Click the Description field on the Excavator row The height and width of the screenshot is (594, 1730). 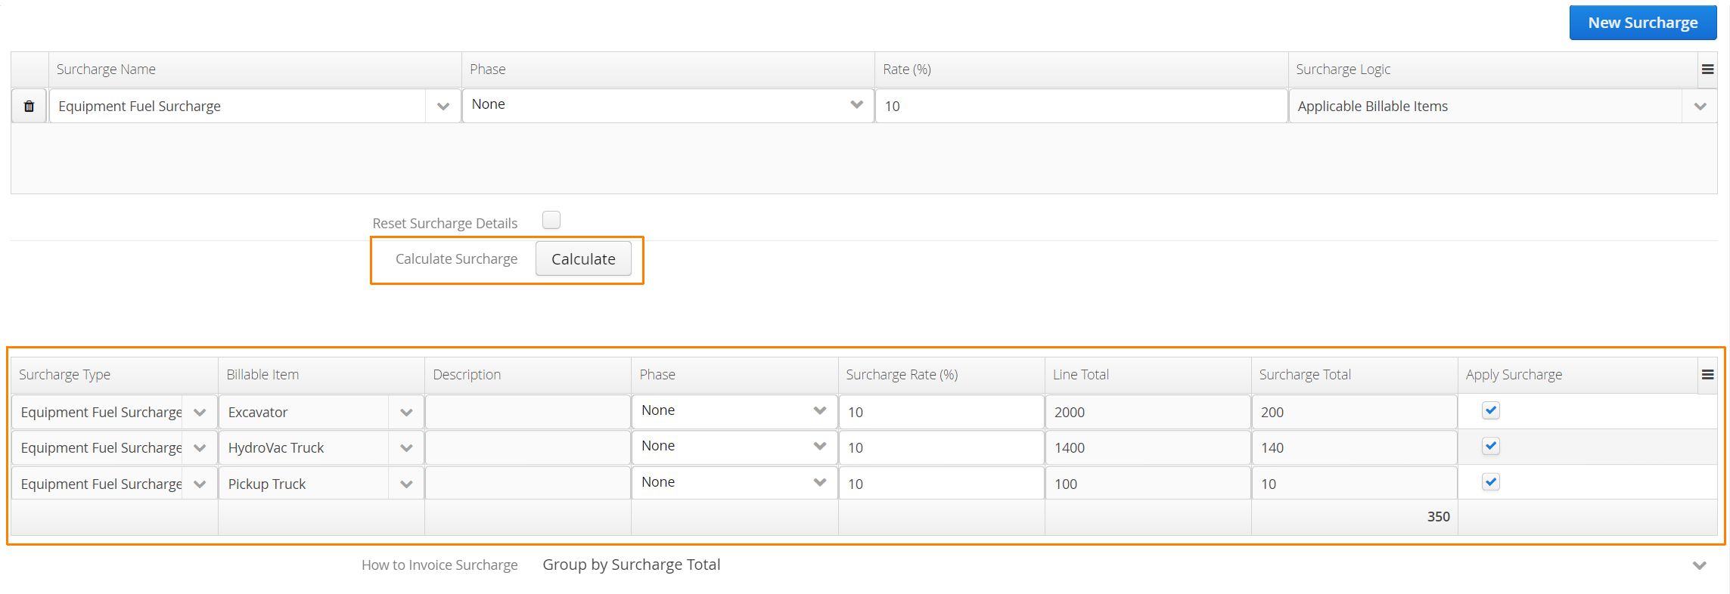pos(528,412)
